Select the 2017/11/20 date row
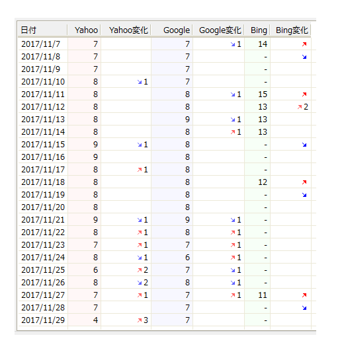Screen dimensions: 344x360 click(165, 207)
